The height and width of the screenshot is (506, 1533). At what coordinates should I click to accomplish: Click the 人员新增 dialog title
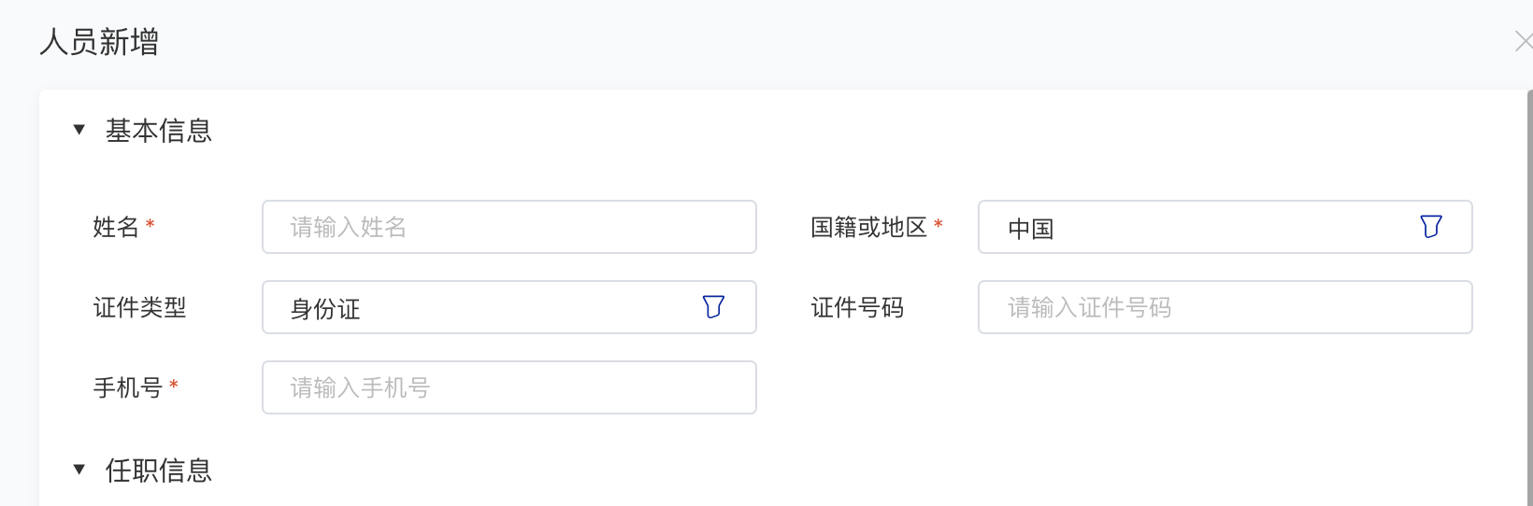click(x=99, y=42)
